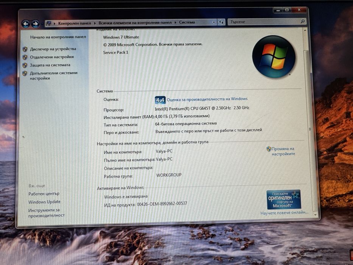Image resolution: width=353 pixels, height=265 pixels.
Task: Click the © 2009 Microsoft Corporation line
Action: (152, 44)
